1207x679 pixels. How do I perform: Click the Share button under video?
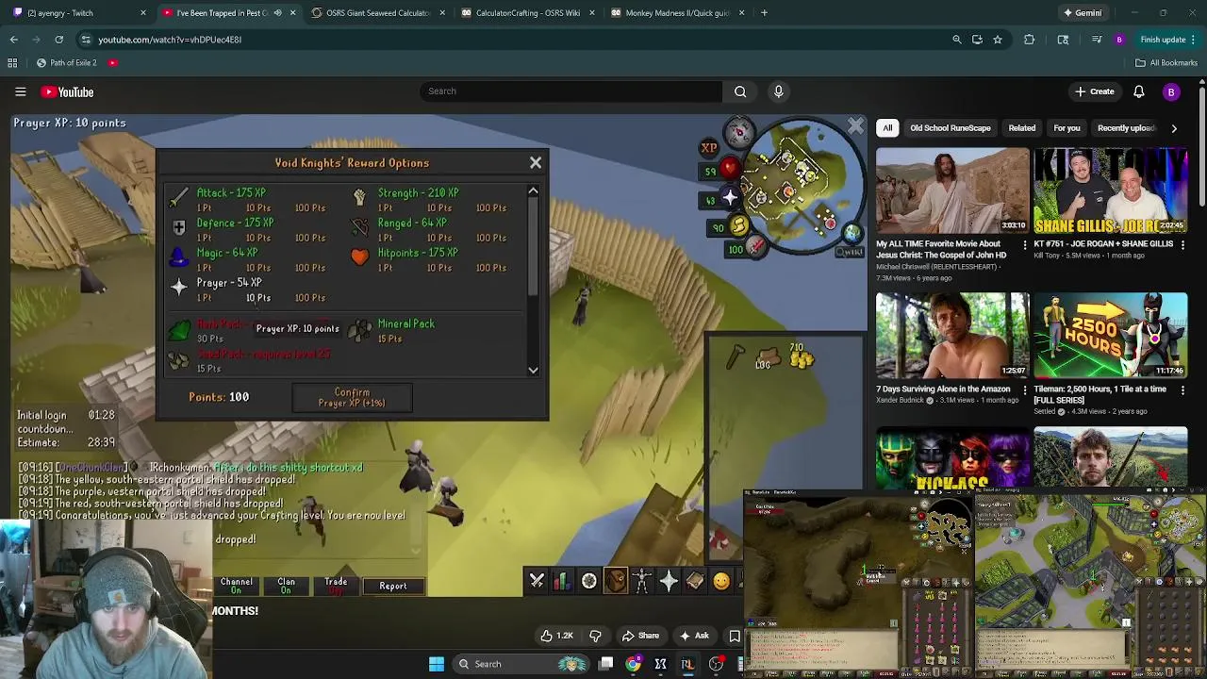tap(639, 636)
